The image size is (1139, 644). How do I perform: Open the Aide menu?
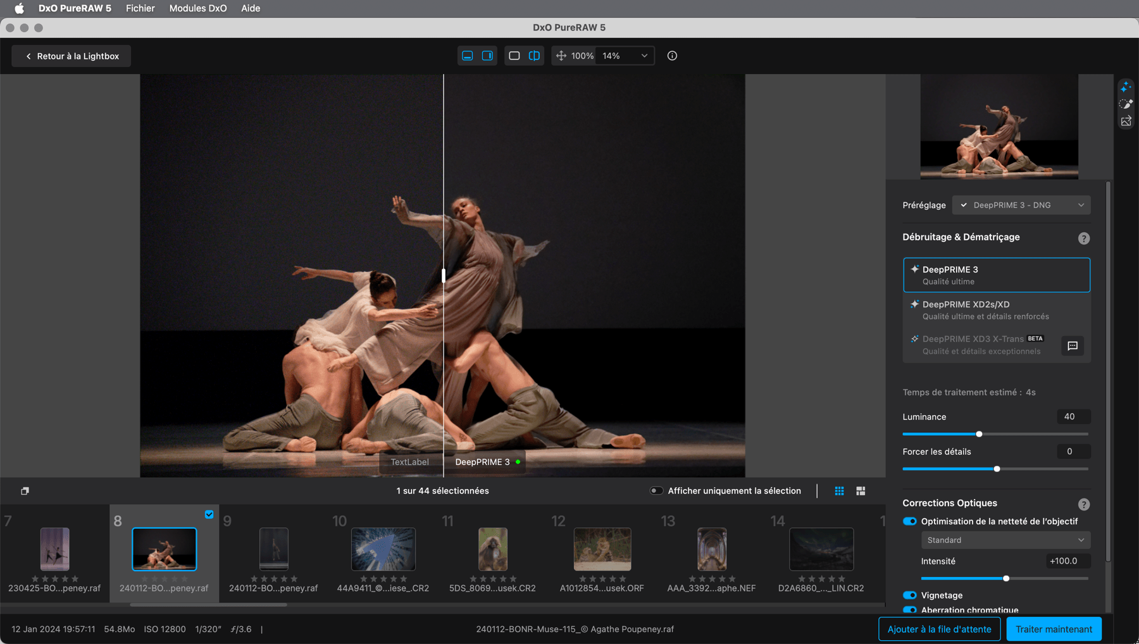tap(251, 8)
